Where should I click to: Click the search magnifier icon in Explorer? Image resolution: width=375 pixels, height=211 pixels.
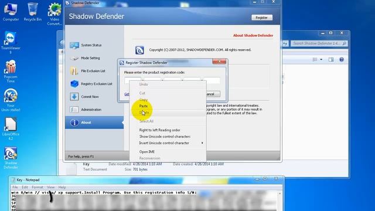coord(344,43)
